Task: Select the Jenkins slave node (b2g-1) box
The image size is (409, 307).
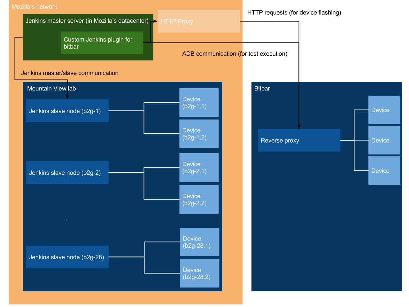Action: pos(67,111)
